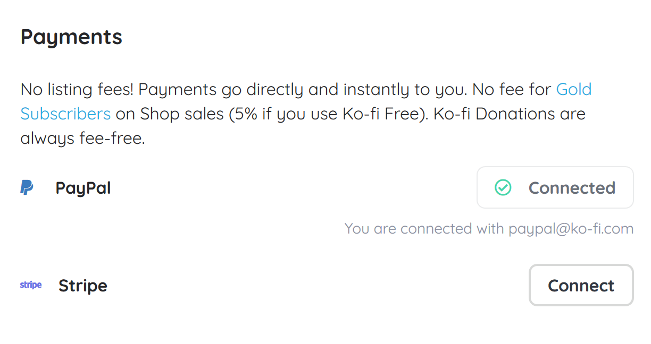This screenshot has width=651, height=344.
Task: Click the "Ko-fi Donations are" text
Action: click(510, 114)
